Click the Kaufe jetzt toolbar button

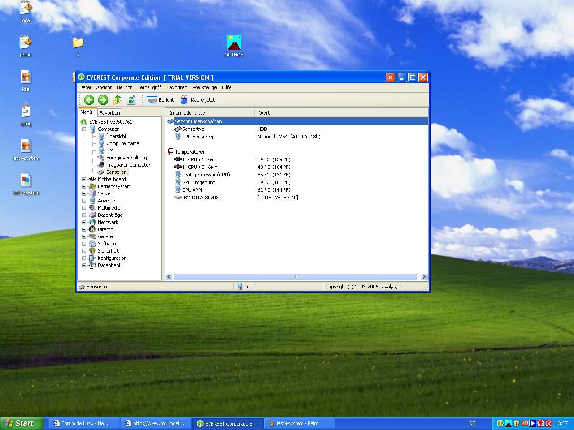pos(198,100)
